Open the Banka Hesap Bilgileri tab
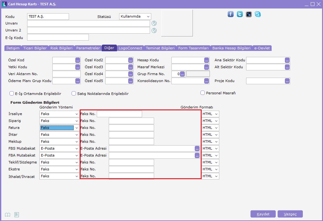This screenshot has height=221, width=323. 231,48
